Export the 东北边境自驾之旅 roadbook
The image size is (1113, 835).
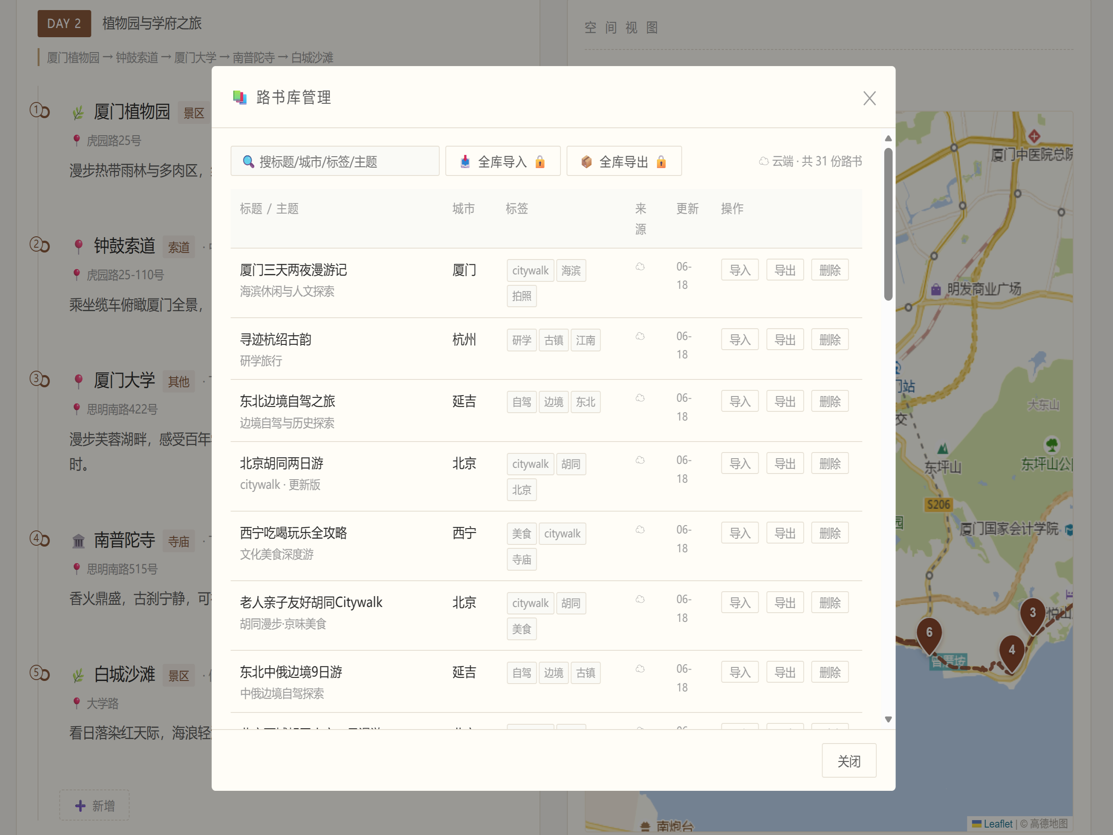[785, 401]
